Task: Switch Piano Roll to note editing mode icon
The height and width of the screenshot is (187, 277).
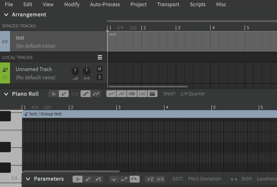Action: pos(85,94)
